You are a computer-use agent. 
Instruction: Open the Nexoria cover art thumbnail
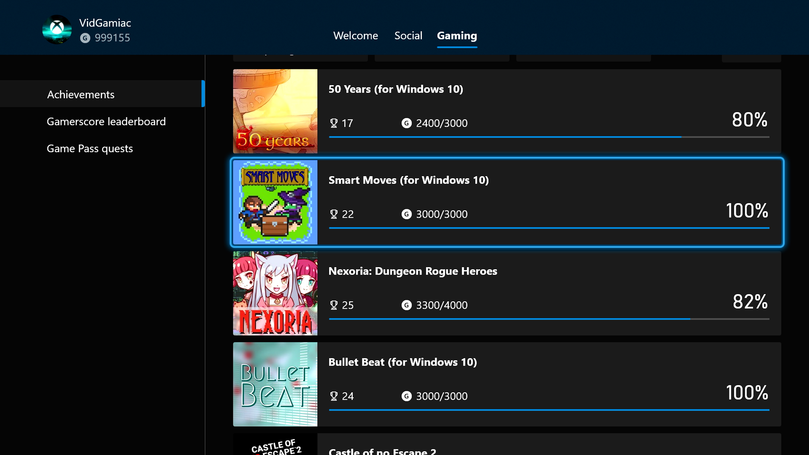[x=275, y=293]
